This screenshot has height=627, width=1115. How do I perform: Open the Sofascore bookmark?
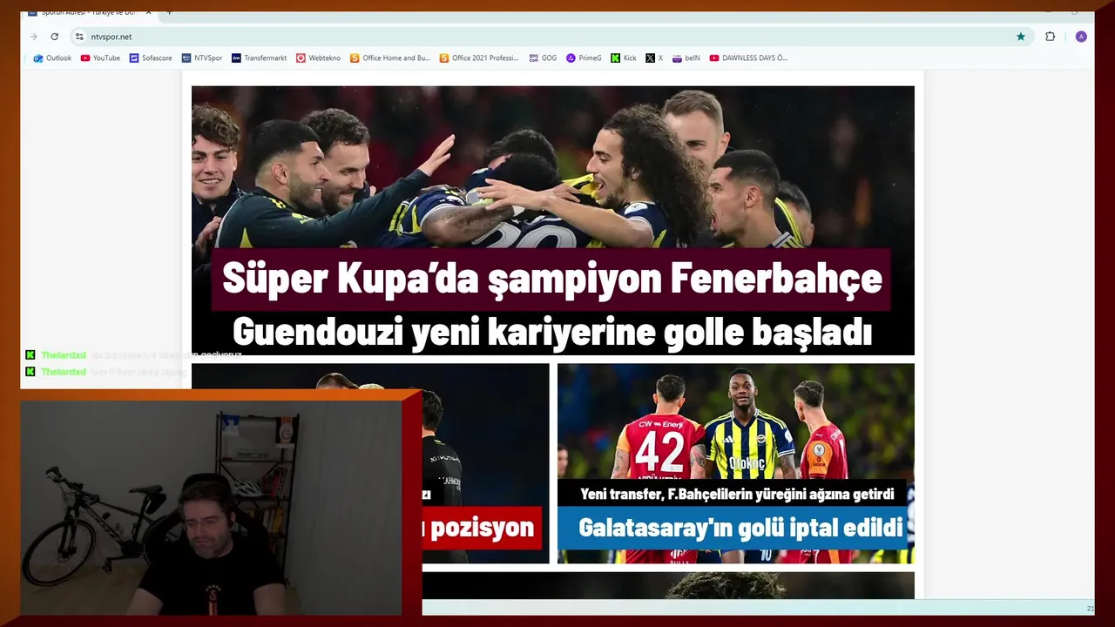(151, 58)
